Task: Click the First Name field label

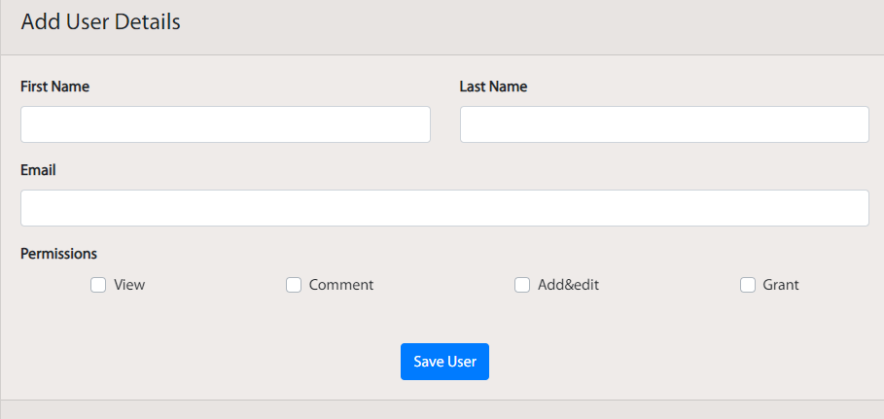Action: coord(54,87)
